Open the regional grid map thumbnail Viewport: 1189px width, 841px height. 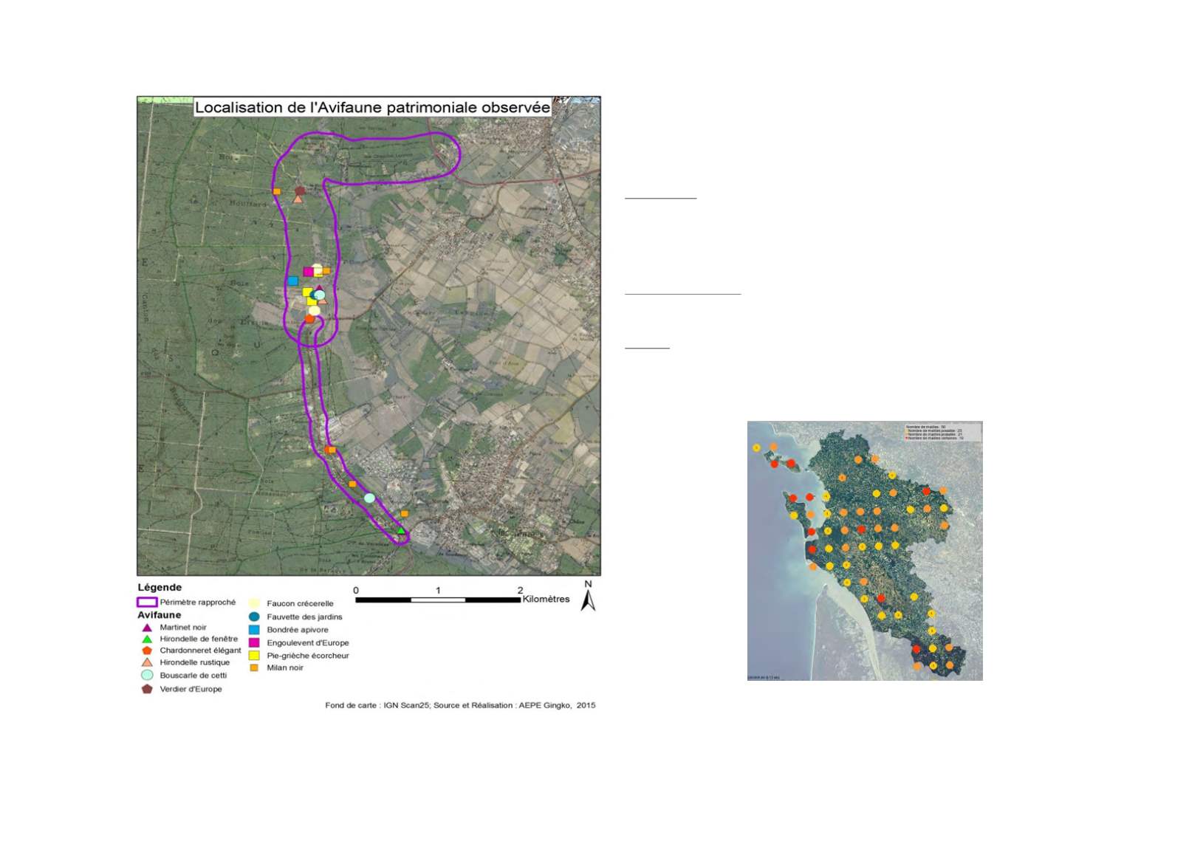864,550
